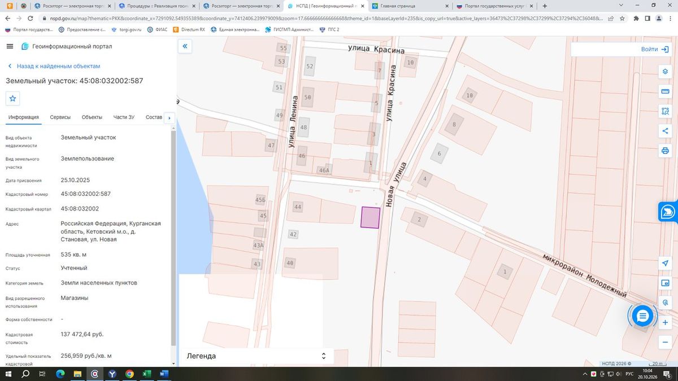
Task: Click the share map icon
Action: (665, 131)
